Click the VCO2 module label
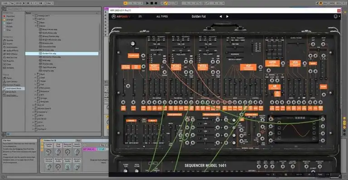This screenshot has width=348, height=180. pyautogui.click(x=176, y=67)
